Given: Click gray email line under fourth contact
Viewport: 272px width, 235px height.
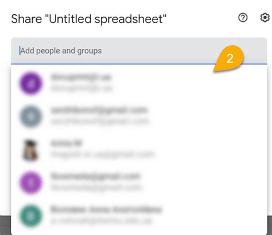Looking at the screenshot, I should click(96, 187).
